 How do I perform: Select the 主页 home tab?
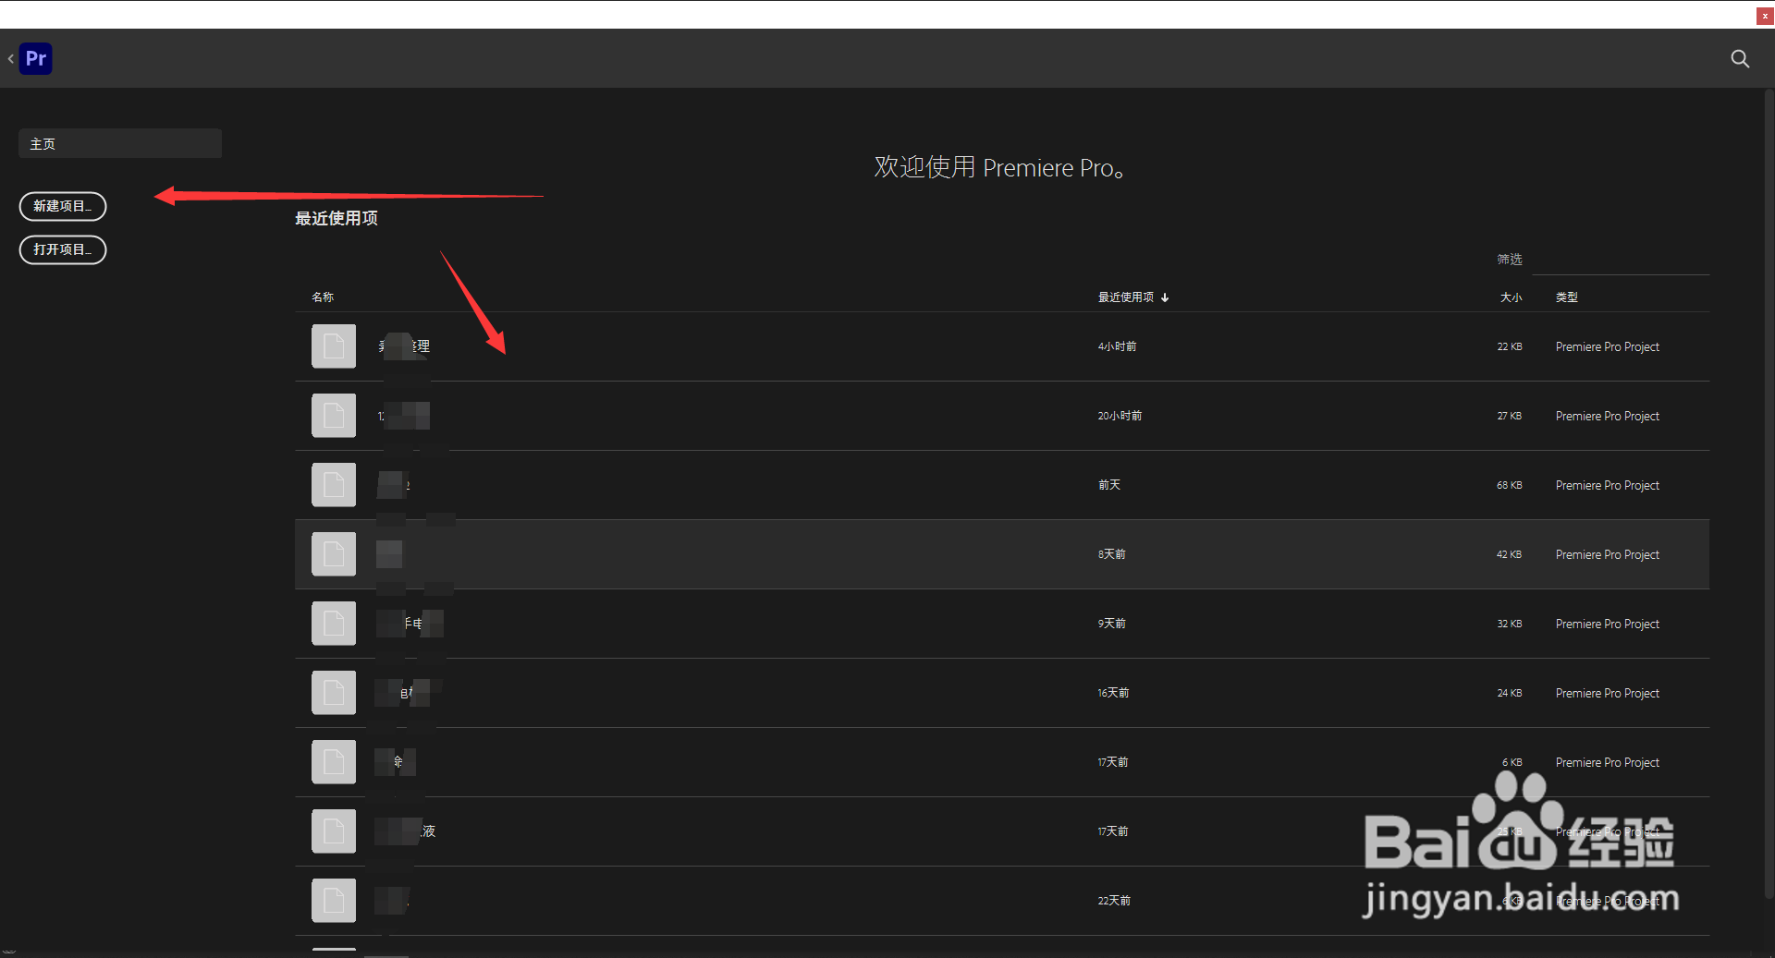(120, 144)
